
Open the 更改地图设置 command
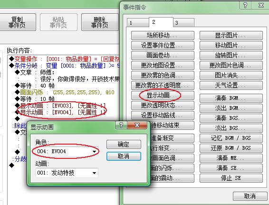tap(163, 65)
